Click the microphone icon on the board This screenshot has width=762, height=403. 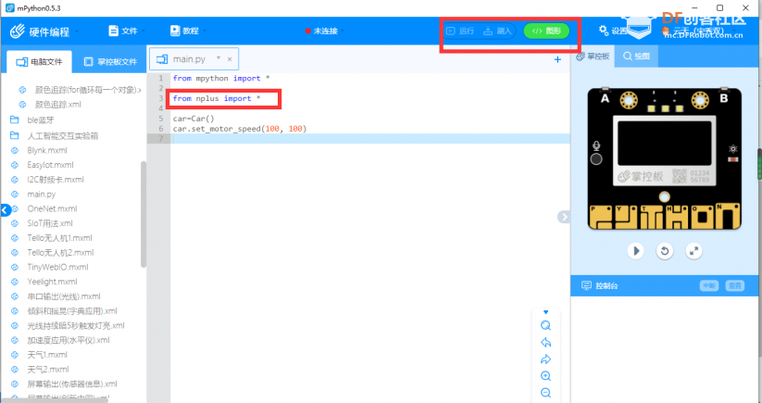(x=597, y=145)
